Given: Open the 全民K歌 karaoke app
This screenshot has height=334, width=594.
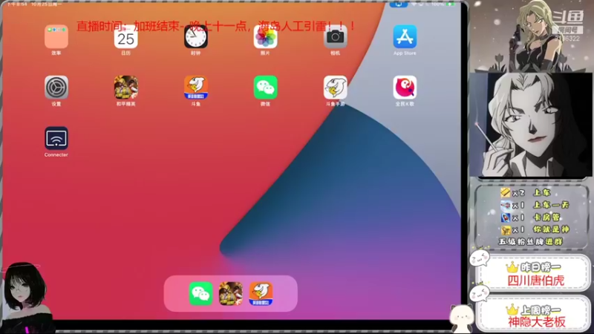Looking at the screenshot, I should 405,88.
